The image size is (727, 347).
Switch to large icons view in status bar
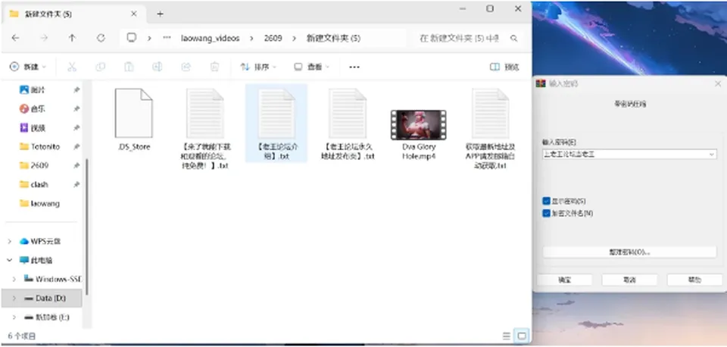click(x=522, y=336)
